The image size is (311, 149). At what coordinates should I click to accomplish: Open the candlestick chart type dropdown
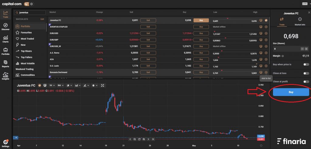pyautogui.click(x=70, y=85)
